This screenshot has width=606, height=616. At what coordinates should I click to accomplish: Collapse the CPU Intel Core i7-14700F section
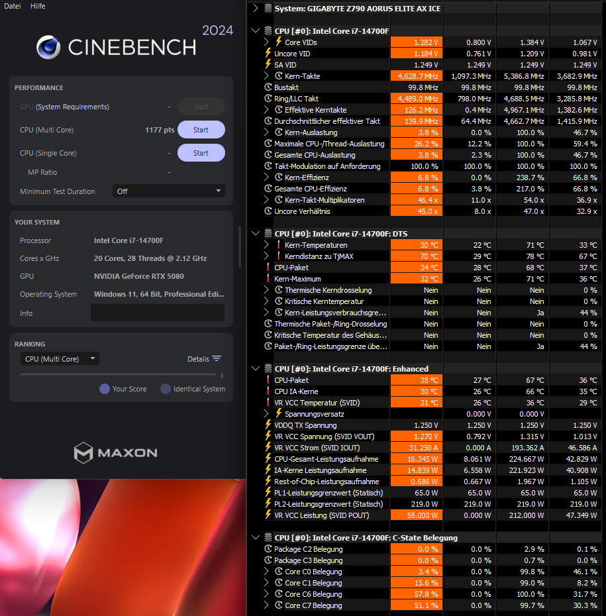(x=256, y=30)
